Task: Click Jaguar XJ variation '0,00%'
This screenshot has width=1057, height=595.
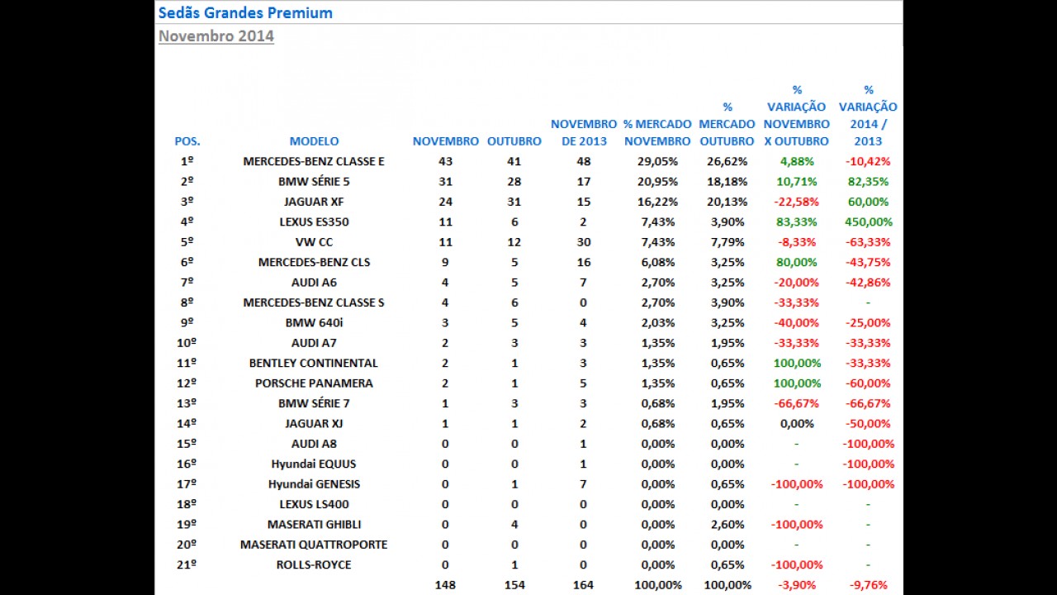Action: (797, 424)
